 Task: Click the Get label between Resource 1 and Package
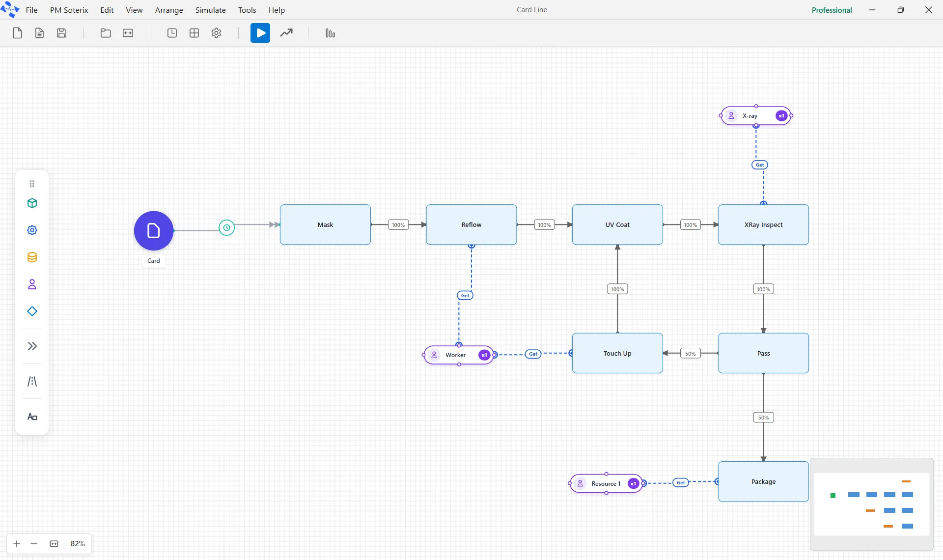point(681,482)
